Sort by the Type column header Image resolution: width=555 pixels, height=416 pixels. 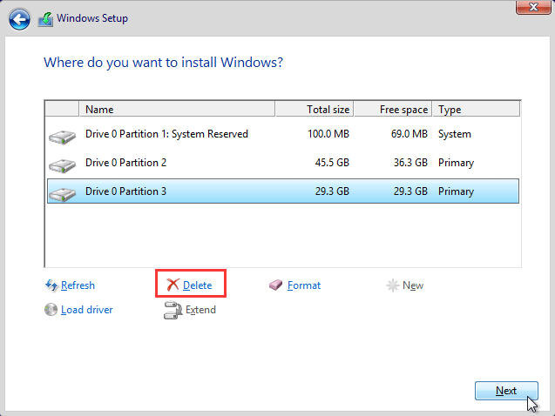(476, 109)
